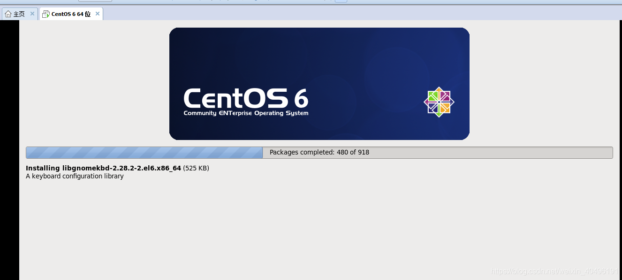This screenshot has width=622, height=280.
Task: Click 'Community ENTerprise Operating System' text
Action: (246, 113)
